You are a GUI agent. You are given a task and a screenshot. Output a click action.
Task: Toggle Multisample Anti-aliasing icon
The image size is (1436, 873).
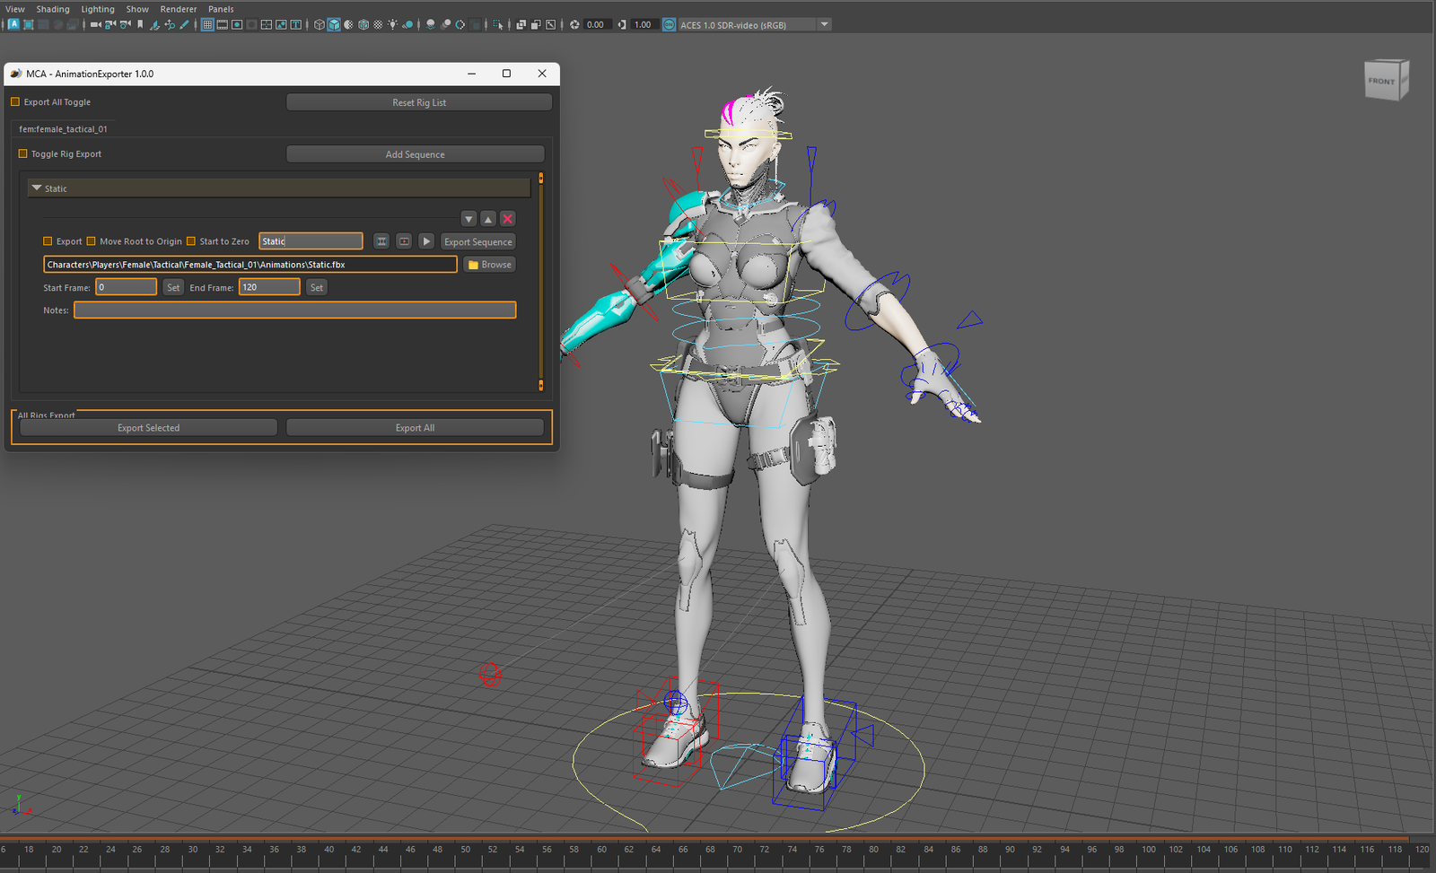coord(460,24)
